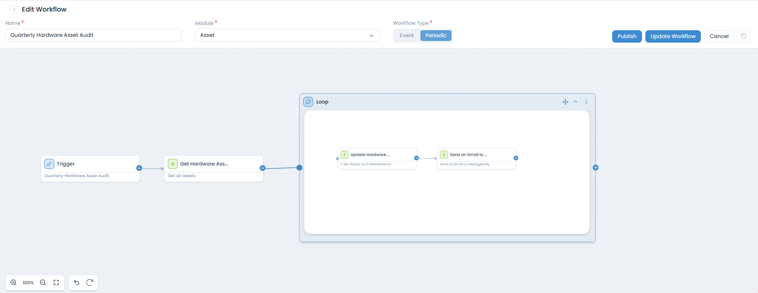This screenshot has height=293, width=758.
Task: Open the Loop three-dot options menu
Action: (586, 102)
